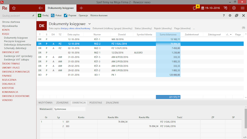Viewport: 247px width, 139px height.
Task: Click the Pokaż magnifier icon
Action: click(x=52, y=15)
